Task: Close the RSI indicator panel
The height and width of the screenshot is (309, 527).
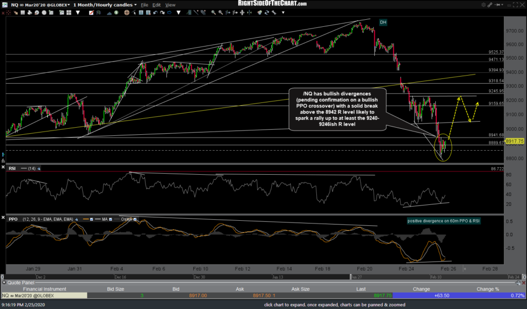Action: (x=3, y=167)
